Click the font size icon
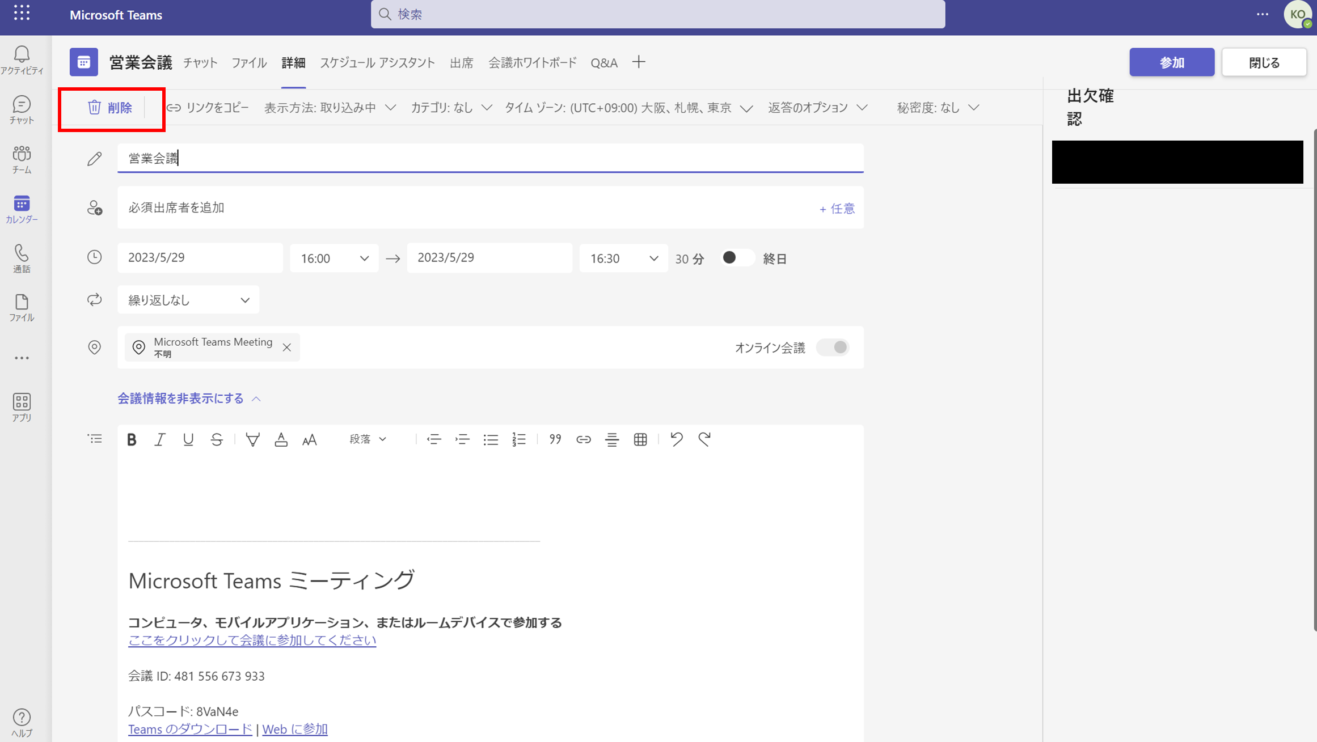The height and width of the screenshot is (742, 1317). pyautogui.click(x=309, y=439)
